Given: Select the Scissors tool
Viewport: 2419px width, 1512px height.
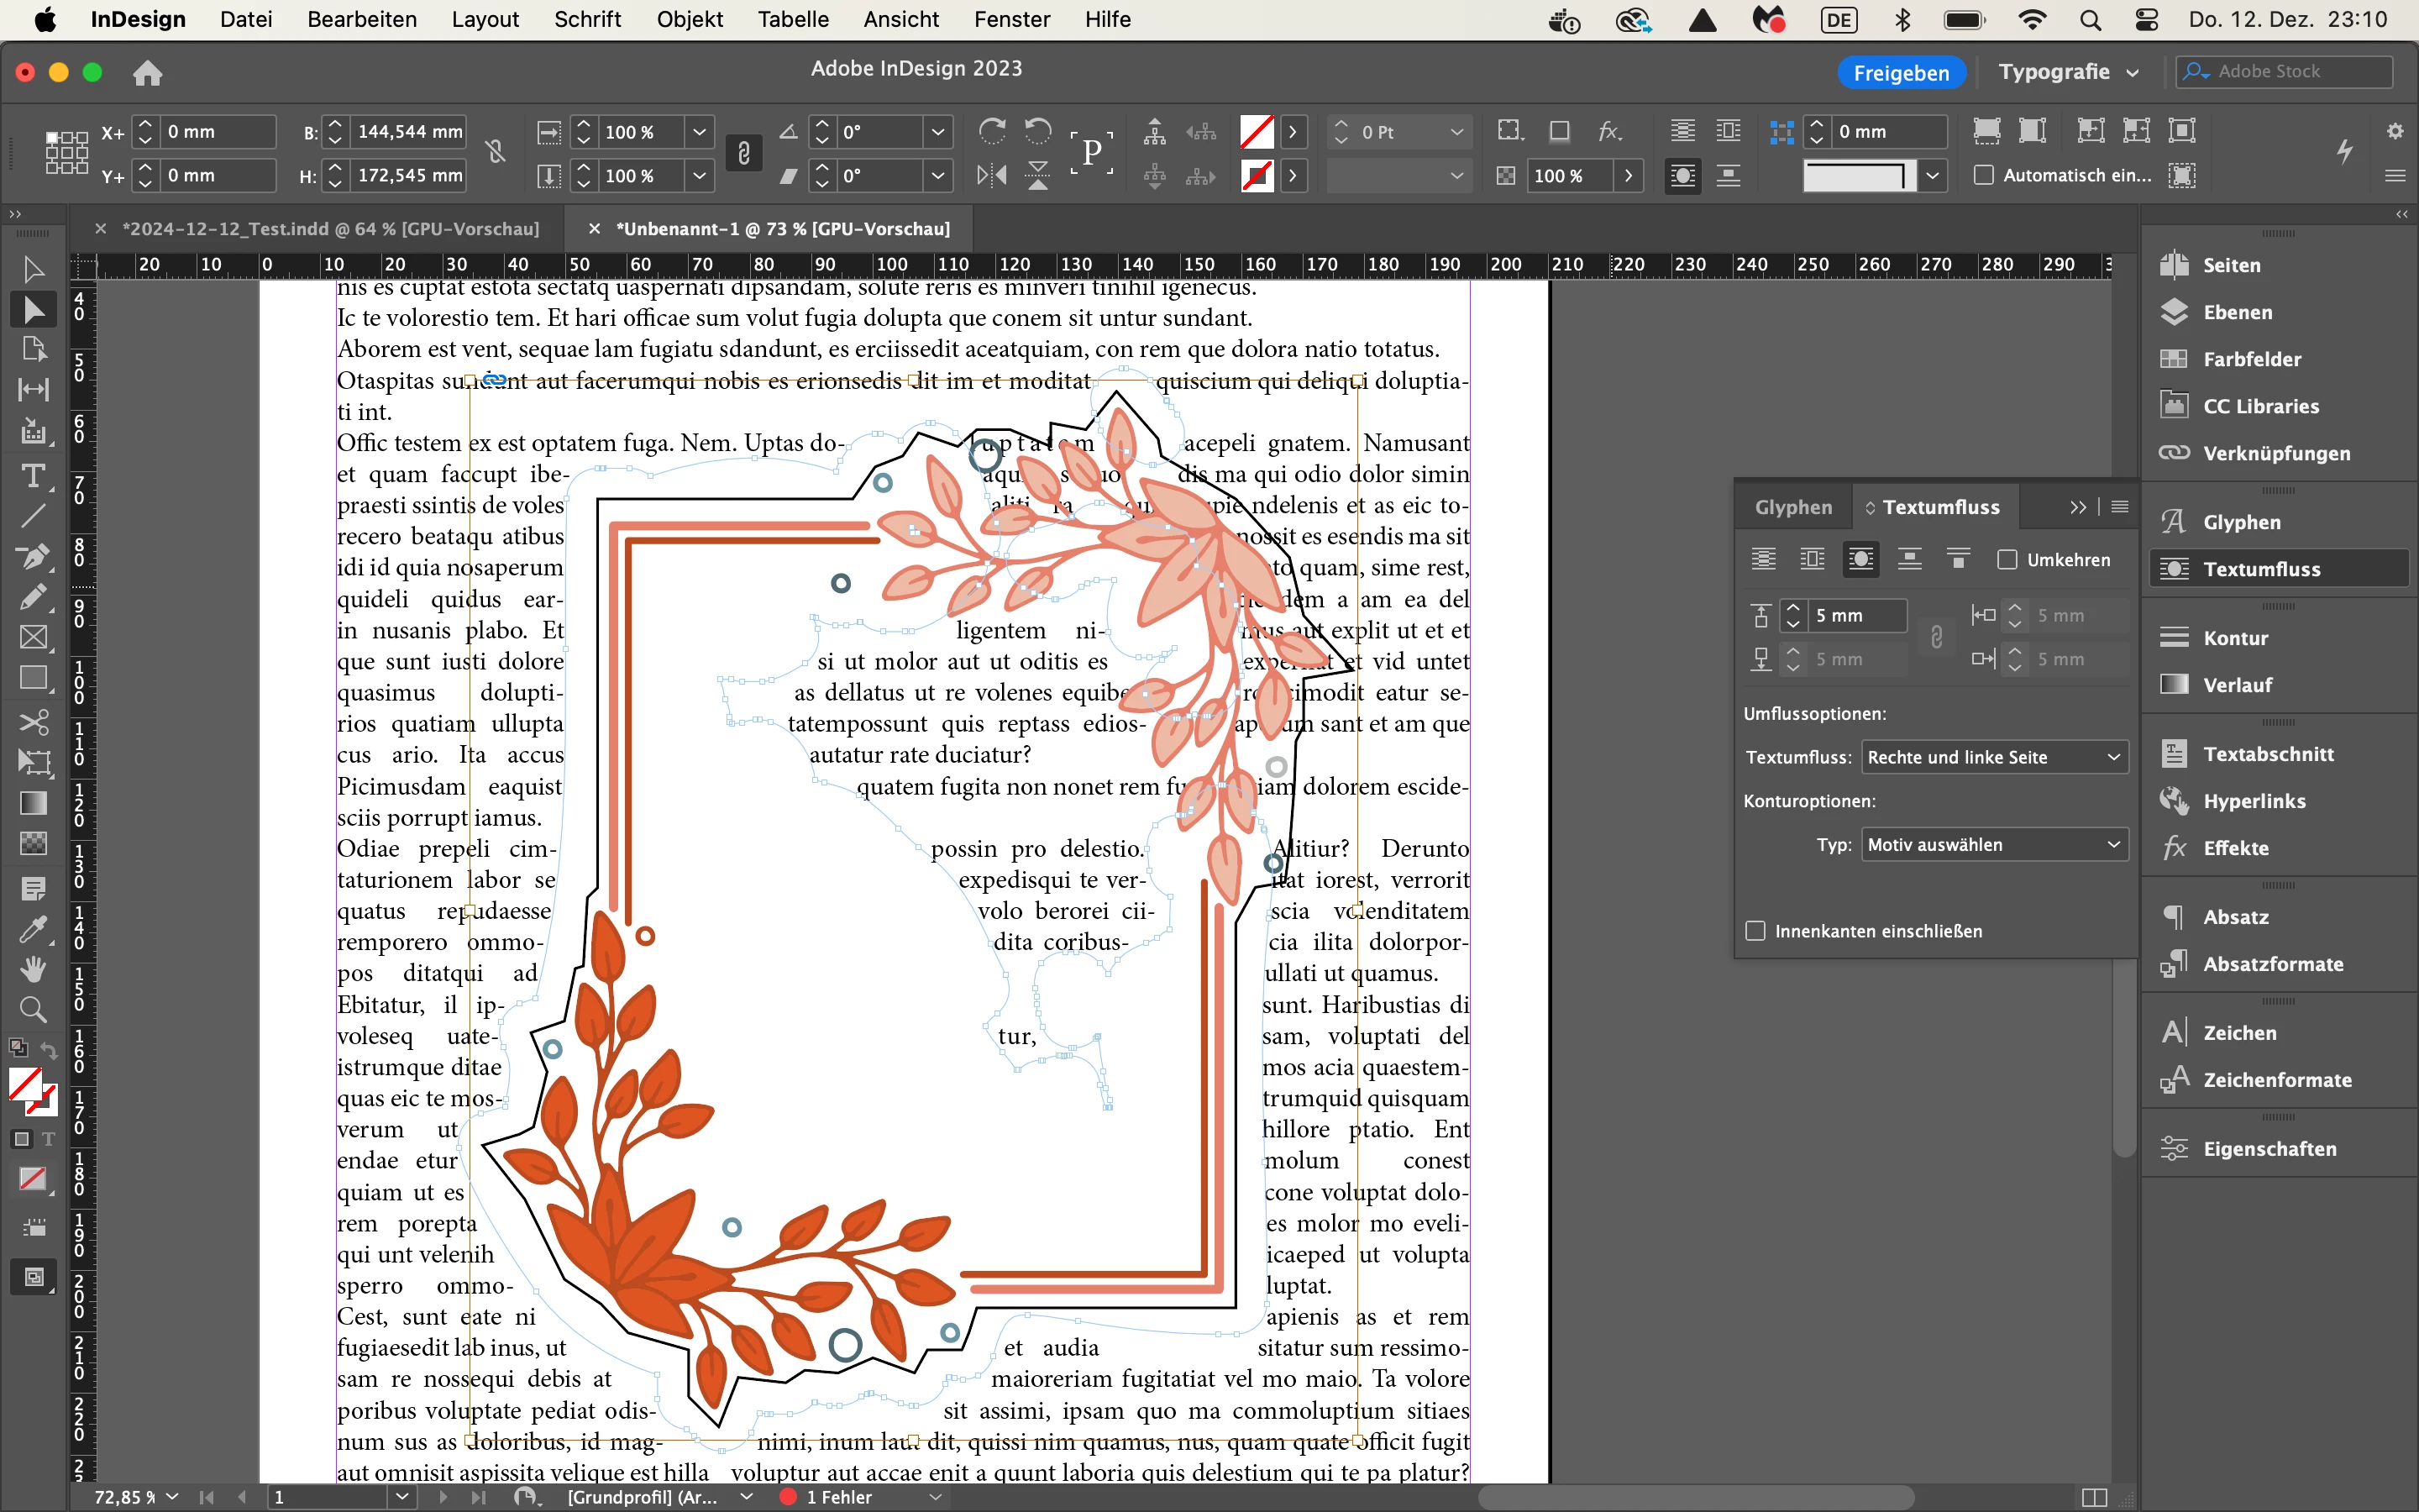Looking at the screenshot, I should 33,722.
